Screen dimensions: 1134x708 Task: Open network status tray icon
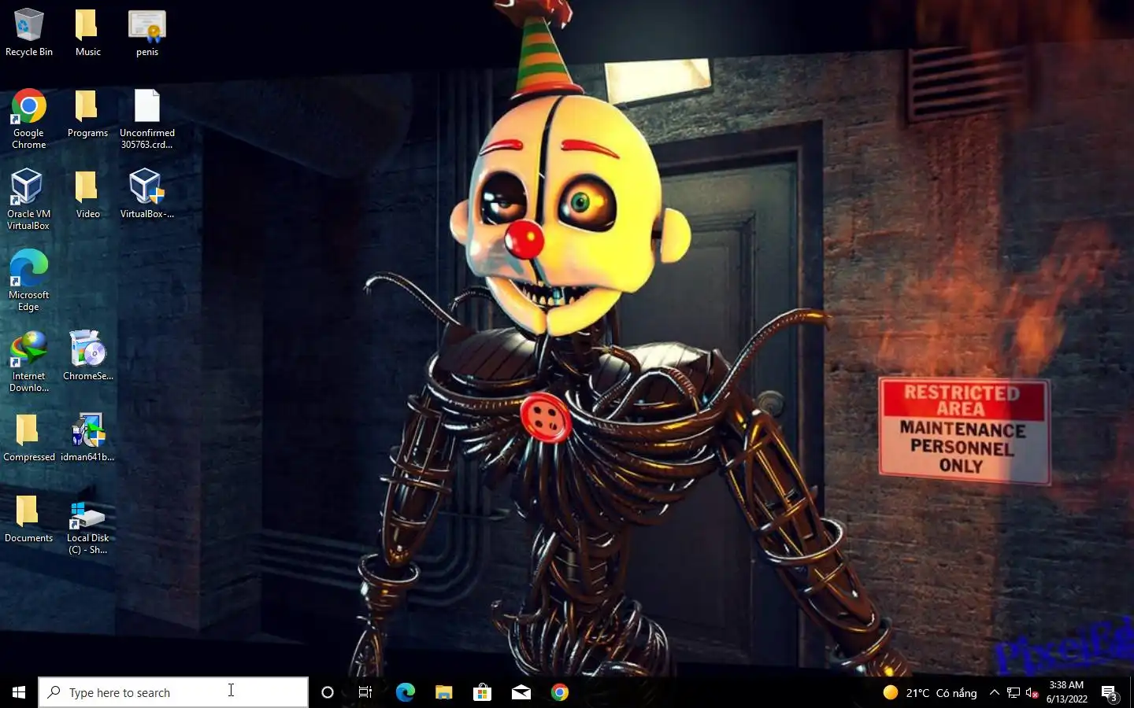tap(1014, 692)
